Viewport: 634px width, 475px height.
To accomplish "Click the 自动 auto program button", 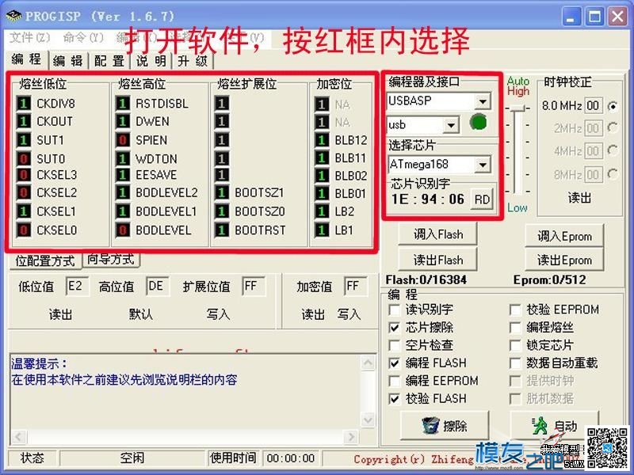I will (555, 426).
